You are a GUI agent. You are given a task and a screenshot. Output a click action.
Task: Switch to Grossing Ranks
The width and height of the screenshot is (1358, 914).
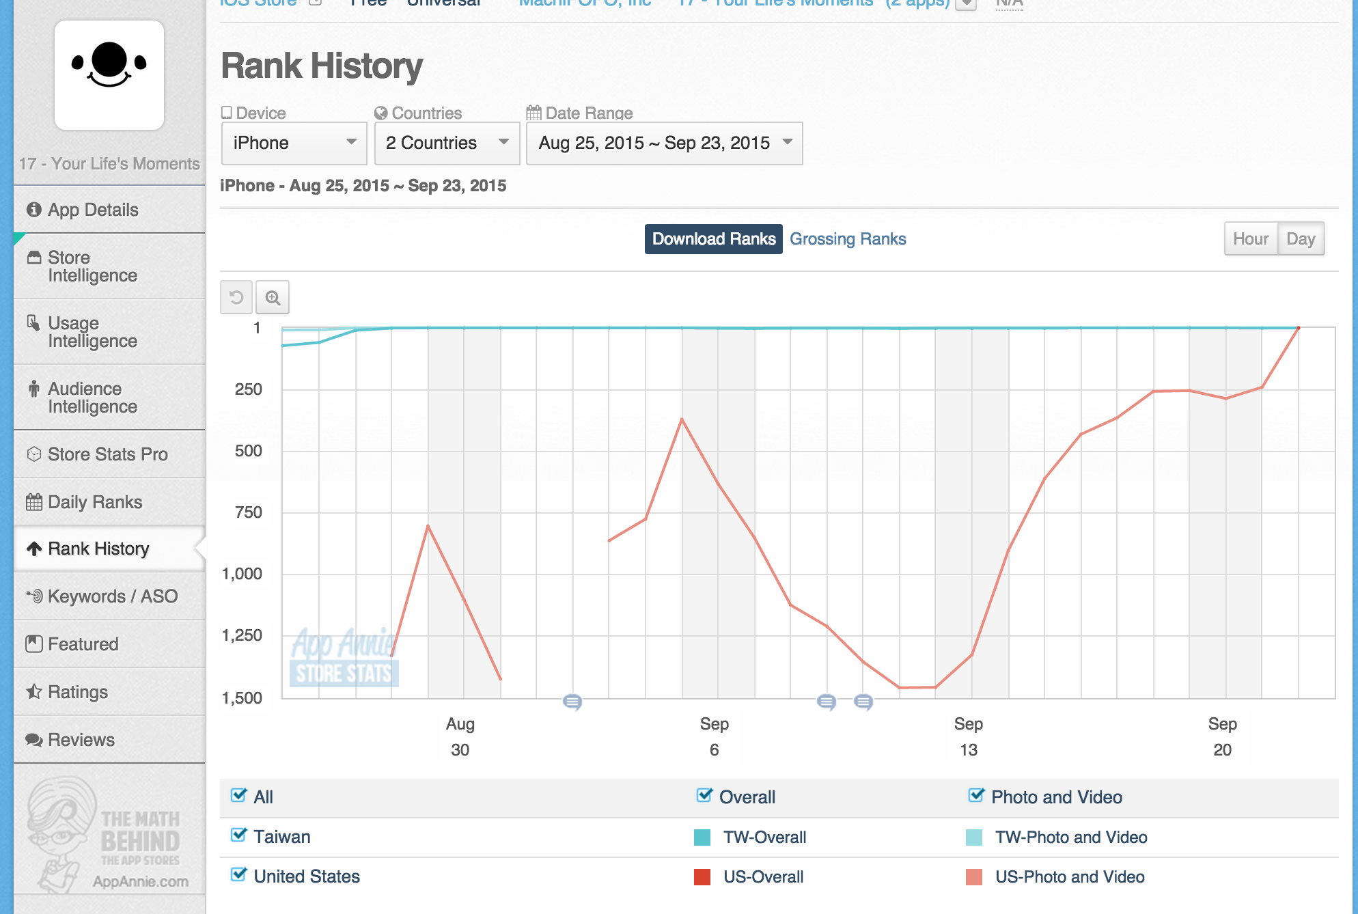coord(848,239)
